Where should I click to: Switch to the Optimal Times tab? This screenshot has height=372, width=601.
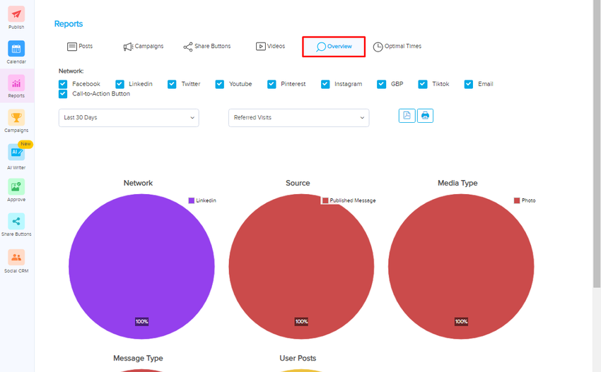pyautogui.click(x=397, y=47)
